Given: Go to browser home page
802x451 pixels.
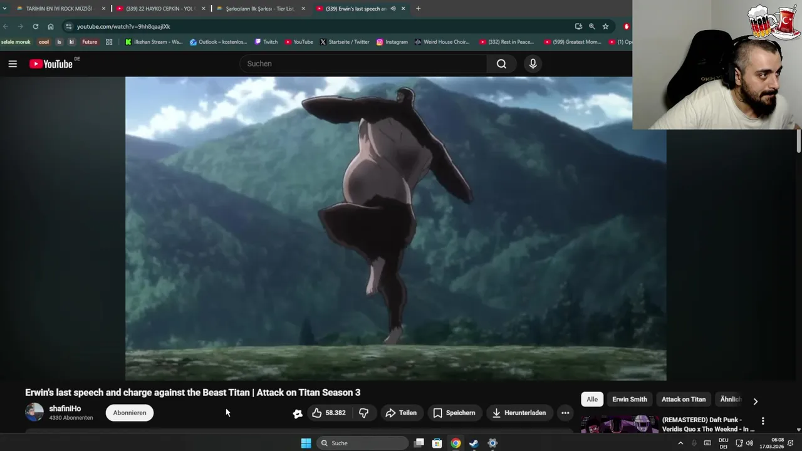Looking at the screenshot, I should point(51,26).
